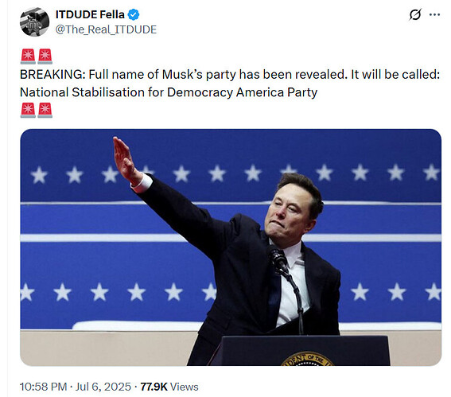Open the attached photo in full view
Screen dimensions: 451x397
click(x=231, y=247)
